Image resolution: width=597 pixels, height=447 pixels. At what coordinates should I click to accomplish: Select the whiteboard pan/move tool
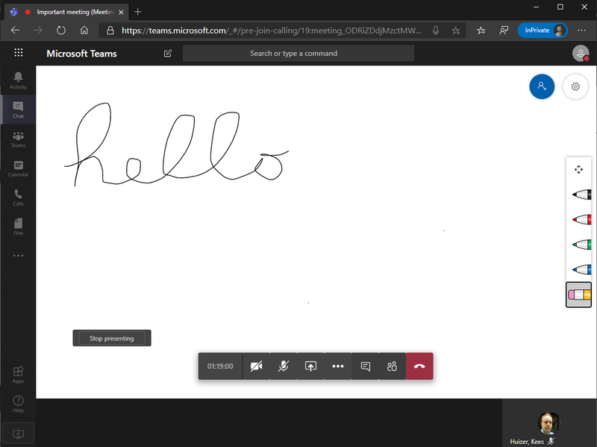[x=578, y=169]
